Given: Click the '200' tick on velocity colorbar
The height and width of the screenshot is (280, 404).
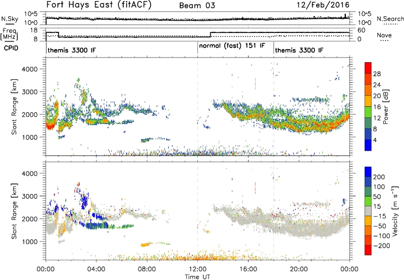Looking at the screenshot, I should [379, 177].
